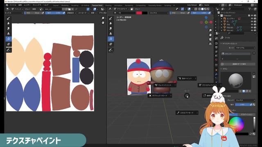Select the Soften tool in 3D viewport toolbar

[111, 24]
